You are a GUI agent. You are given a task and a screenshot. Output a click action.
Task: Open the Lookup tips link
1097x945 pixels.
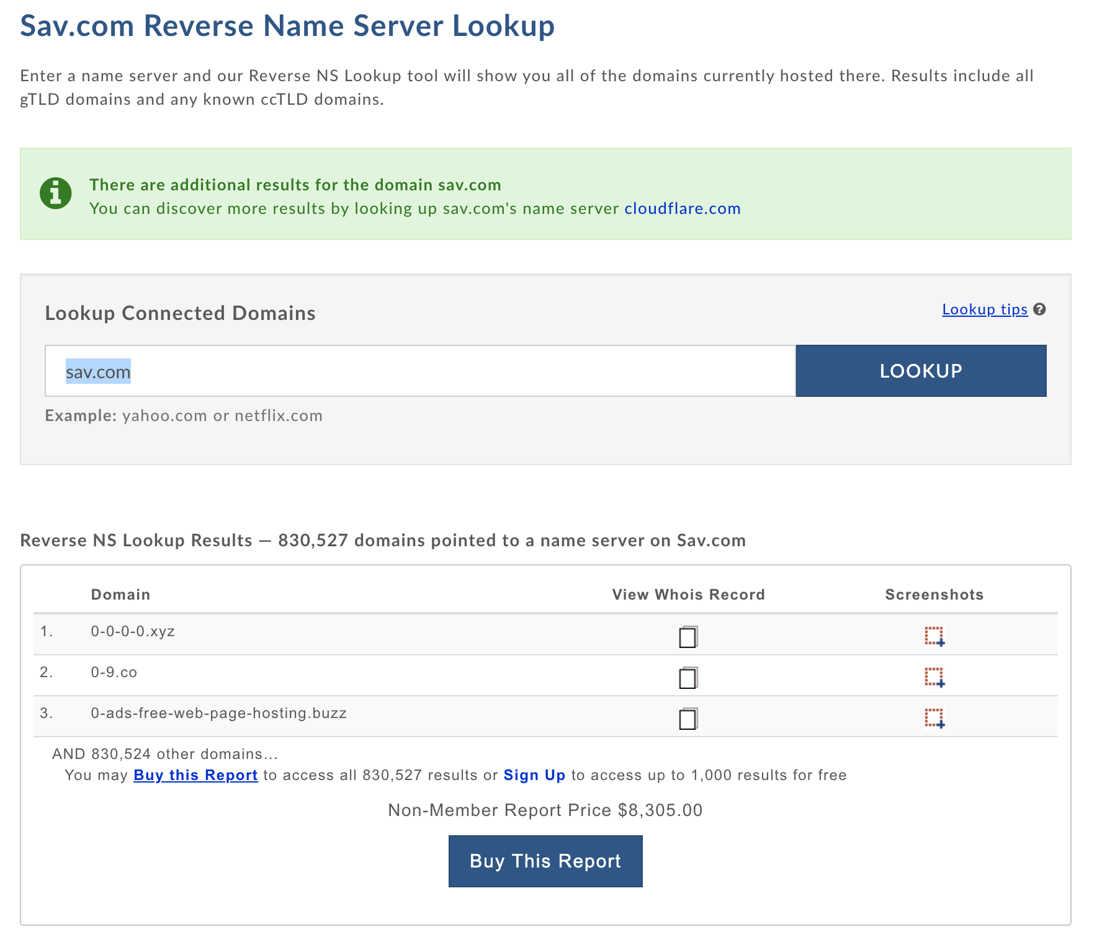(985, 309)
